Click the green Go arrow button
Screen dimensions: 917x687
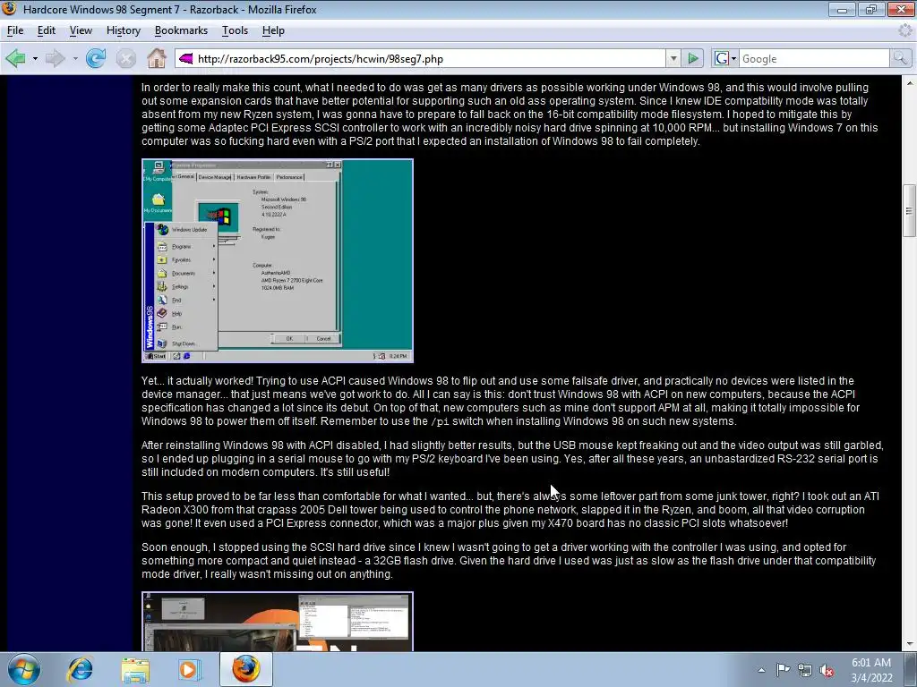pos(693,58)
